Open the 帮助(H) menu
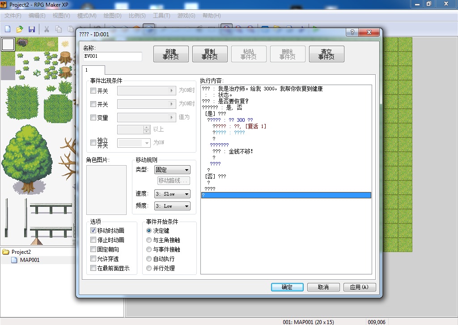This screenshot has width=458, height=325. click(x=212, y=16)
